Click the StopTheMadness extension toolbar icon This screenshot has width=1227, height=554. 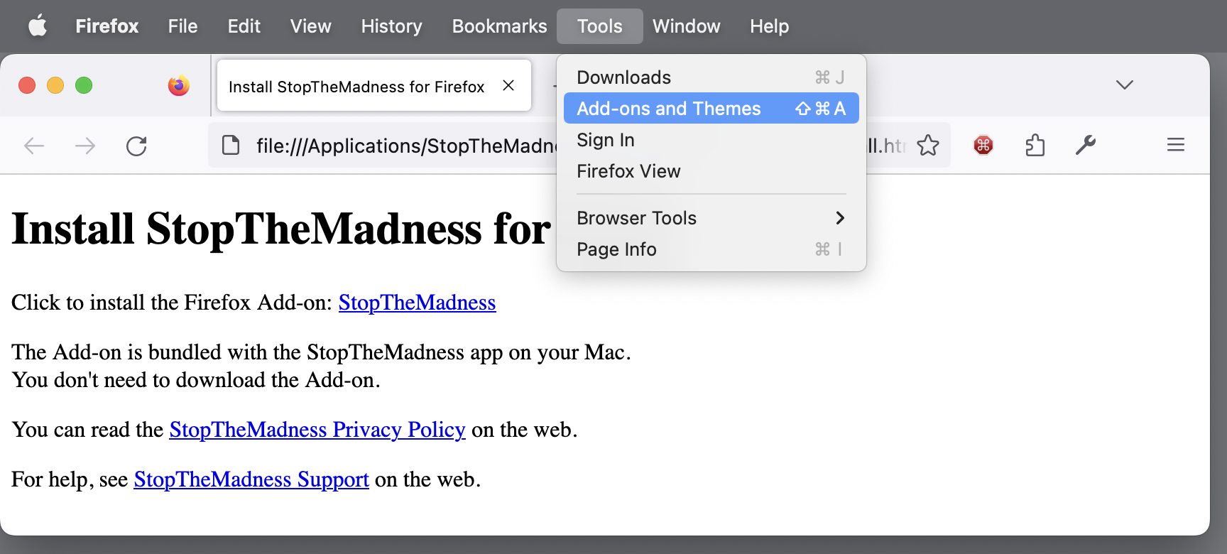point(983,146)
